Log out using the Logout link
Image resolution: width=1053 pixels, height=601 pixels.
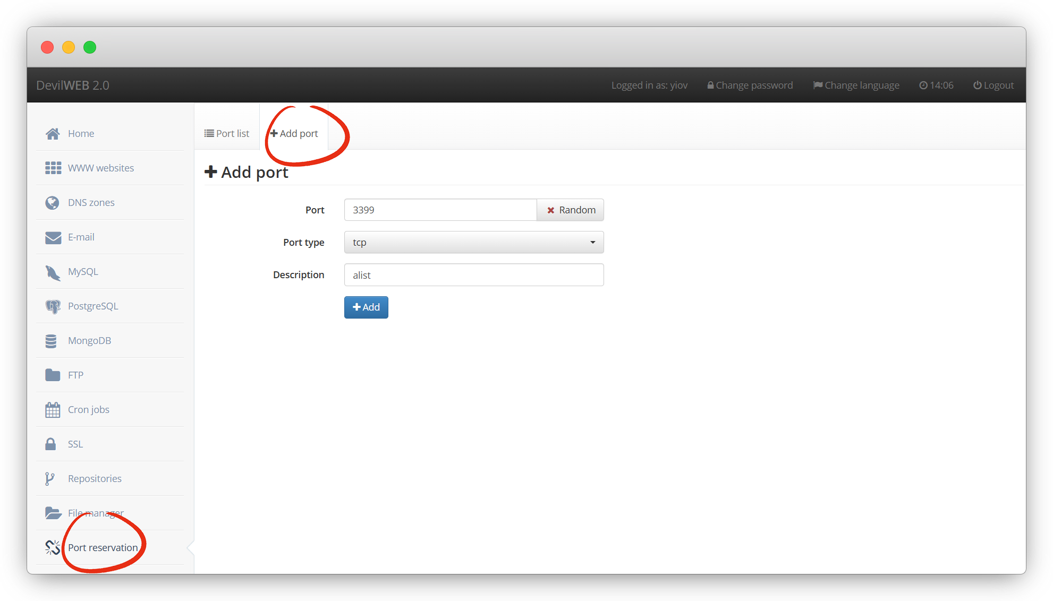pos(993,85)
